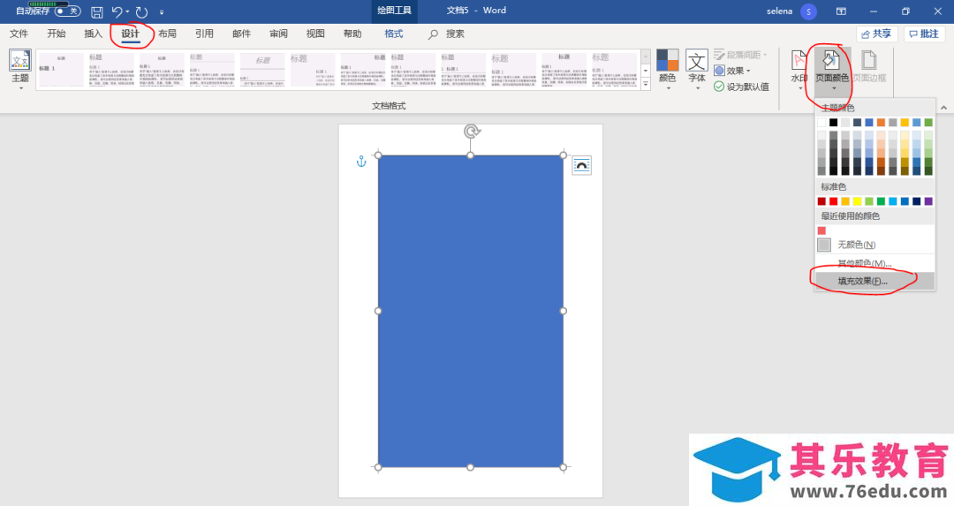This screenshot has width=954, height=506.
Task: Save the document with the save icon
Action: click(97, 11)
